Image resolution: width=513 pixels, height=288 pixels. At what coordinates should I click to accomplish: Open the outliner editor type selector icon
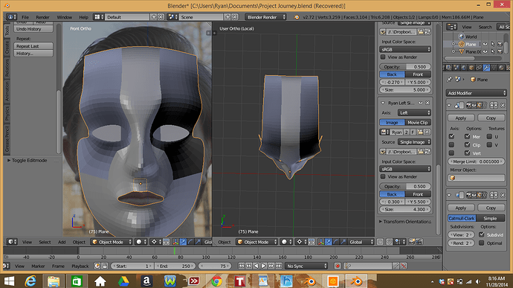tap(452, 27)
